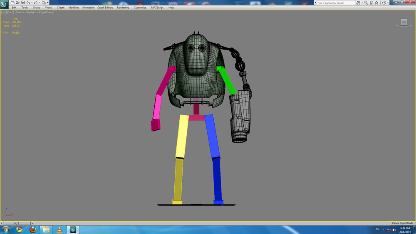Click the time slider 0 / 5 handle

[x=17, y=223]
